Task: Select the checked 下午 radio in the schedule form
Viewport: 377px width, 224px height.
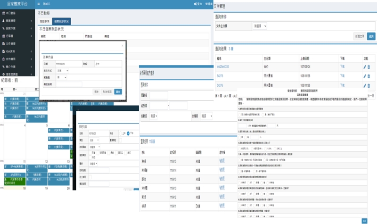Action: coord(128,133)
